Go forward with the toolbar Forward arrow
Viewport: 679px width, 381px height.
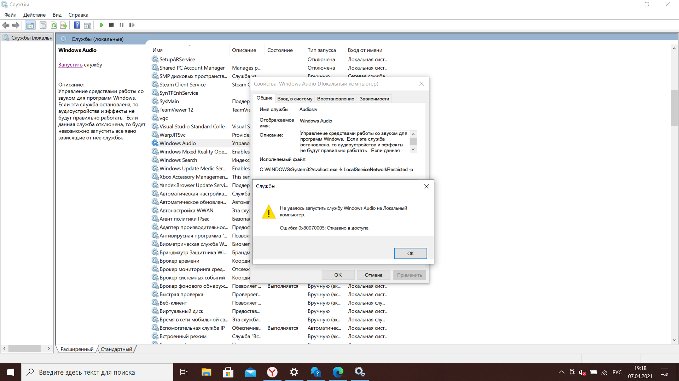16,25
